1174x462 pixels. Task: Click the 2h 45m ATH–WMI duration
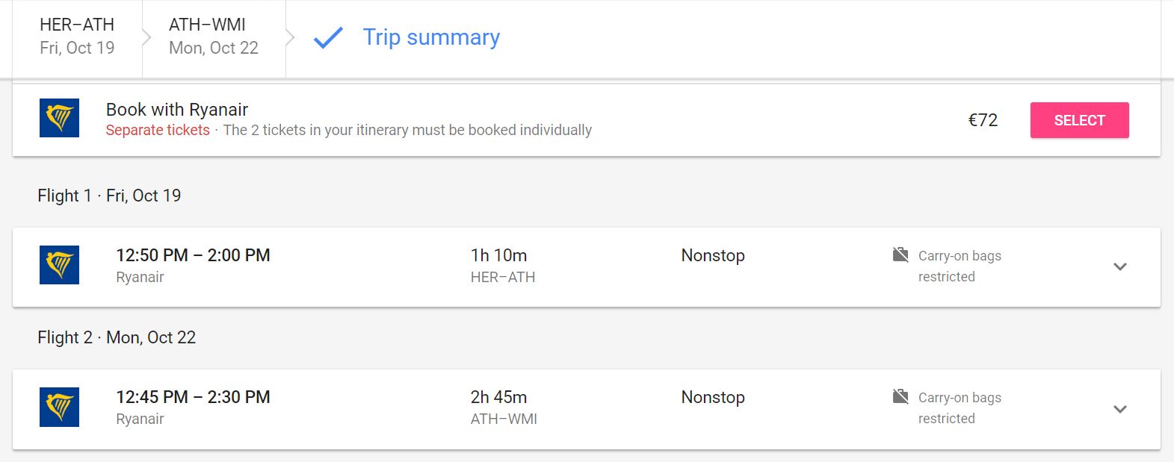498,397
